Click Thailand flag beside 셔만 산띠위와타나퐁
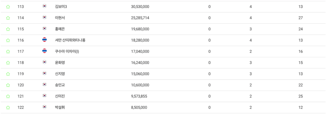 (x=44, y=40)
